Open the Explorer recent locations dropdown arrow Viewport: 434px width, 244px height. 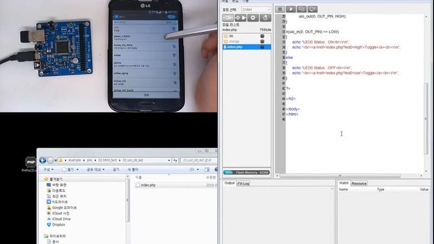tap(56, 161)
